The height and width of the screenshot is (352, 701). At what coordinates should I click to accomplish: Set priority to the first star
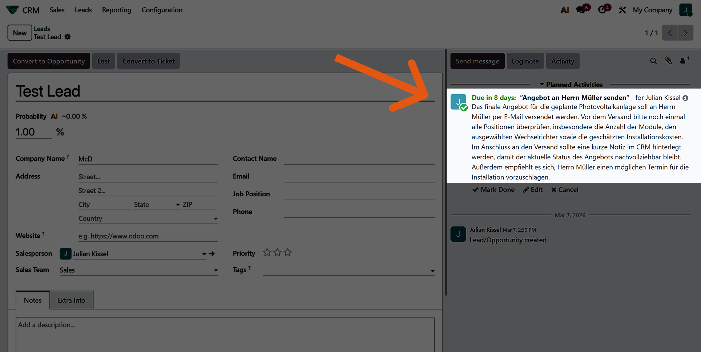coord(267,253)
